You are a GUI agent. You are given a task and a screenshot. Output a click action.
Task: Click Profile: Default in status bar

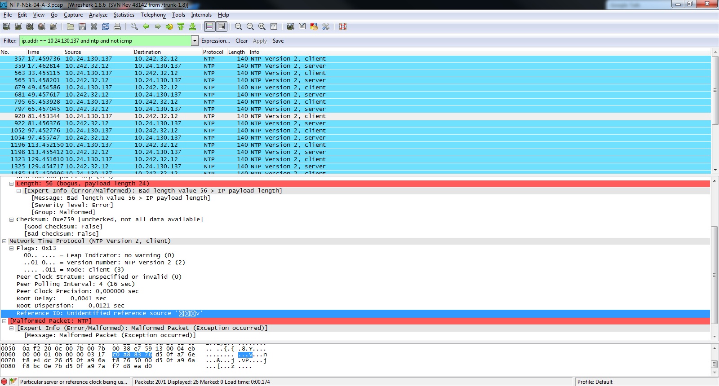[595, 382]
